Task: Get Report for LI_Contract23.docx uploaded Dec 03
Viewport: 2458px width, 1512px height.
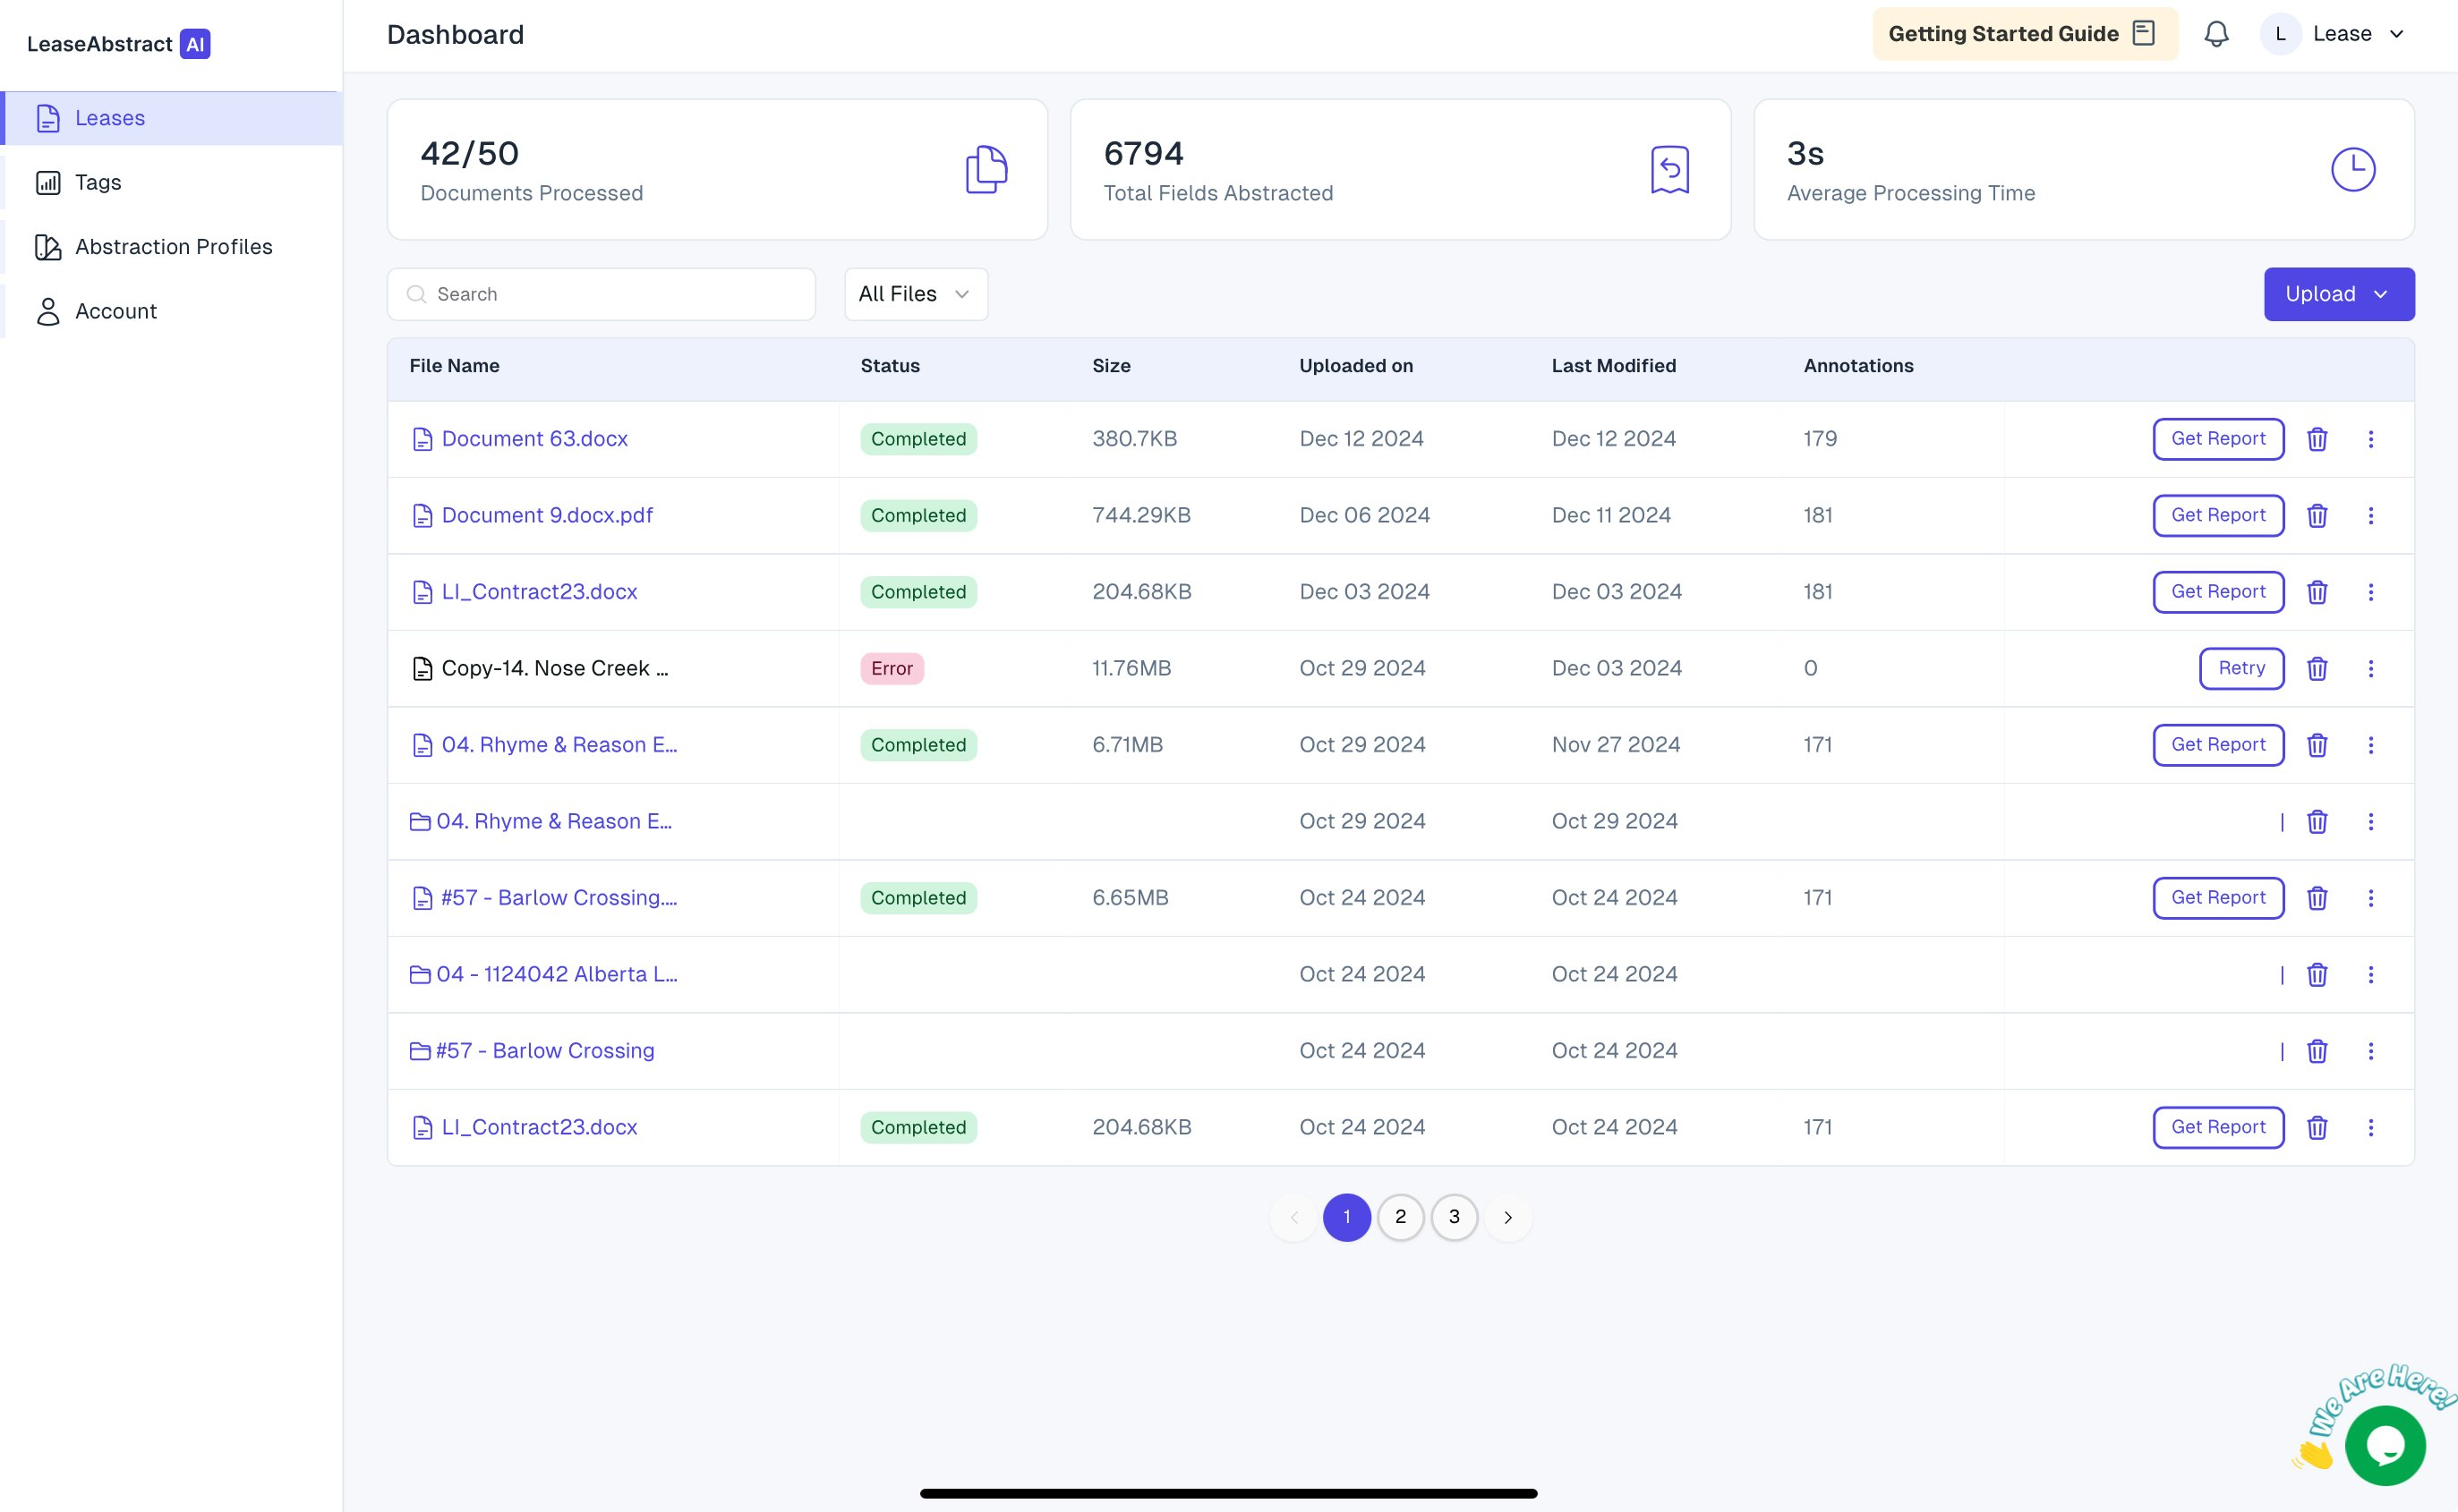Action: 2217,592
